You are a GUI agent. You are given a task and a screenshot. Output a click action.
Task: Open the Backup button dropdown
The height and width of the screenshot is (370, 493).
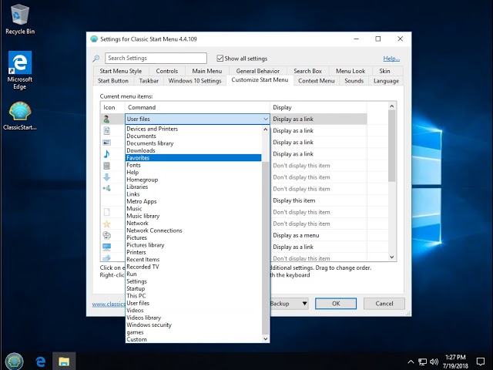(x=304, y=304)
